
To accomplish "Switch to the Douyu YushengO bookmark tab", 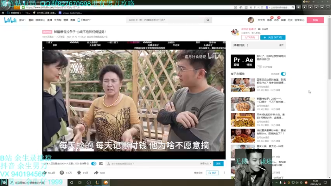I will point(70,13).
